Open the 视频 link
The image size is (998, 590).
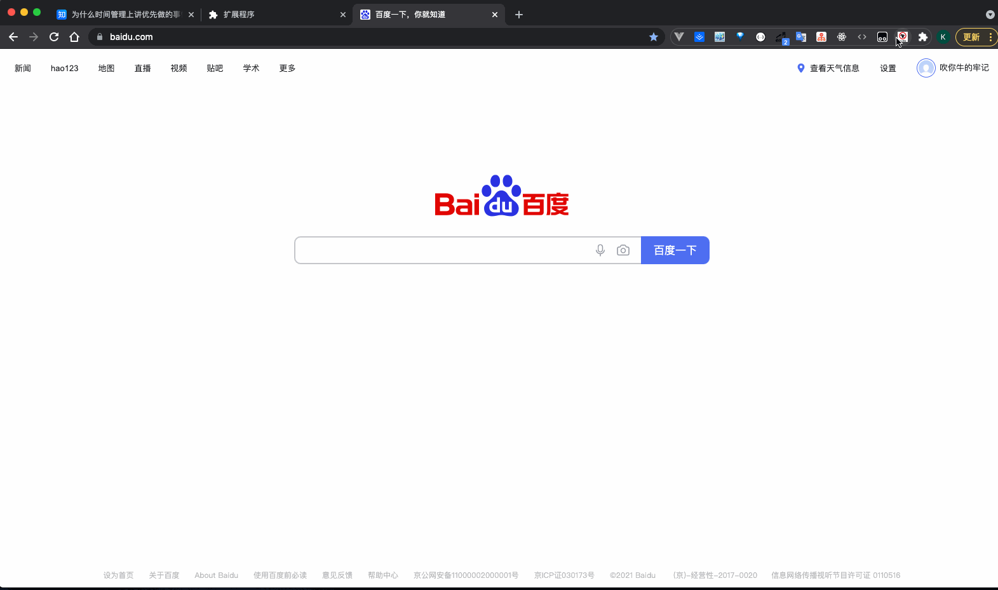pyautogui.click(x=179, y=68)
